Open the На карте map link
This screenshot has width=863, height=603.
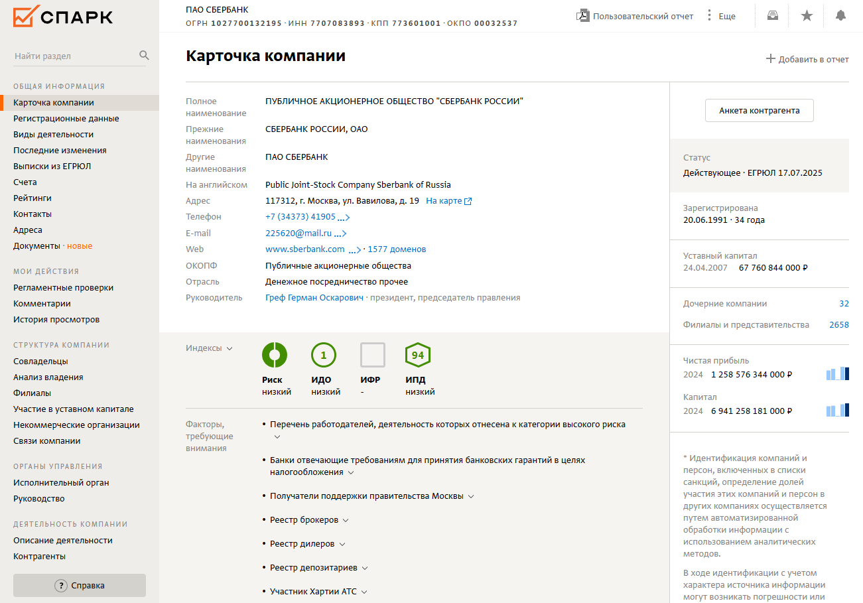click(x=448, y=201)
